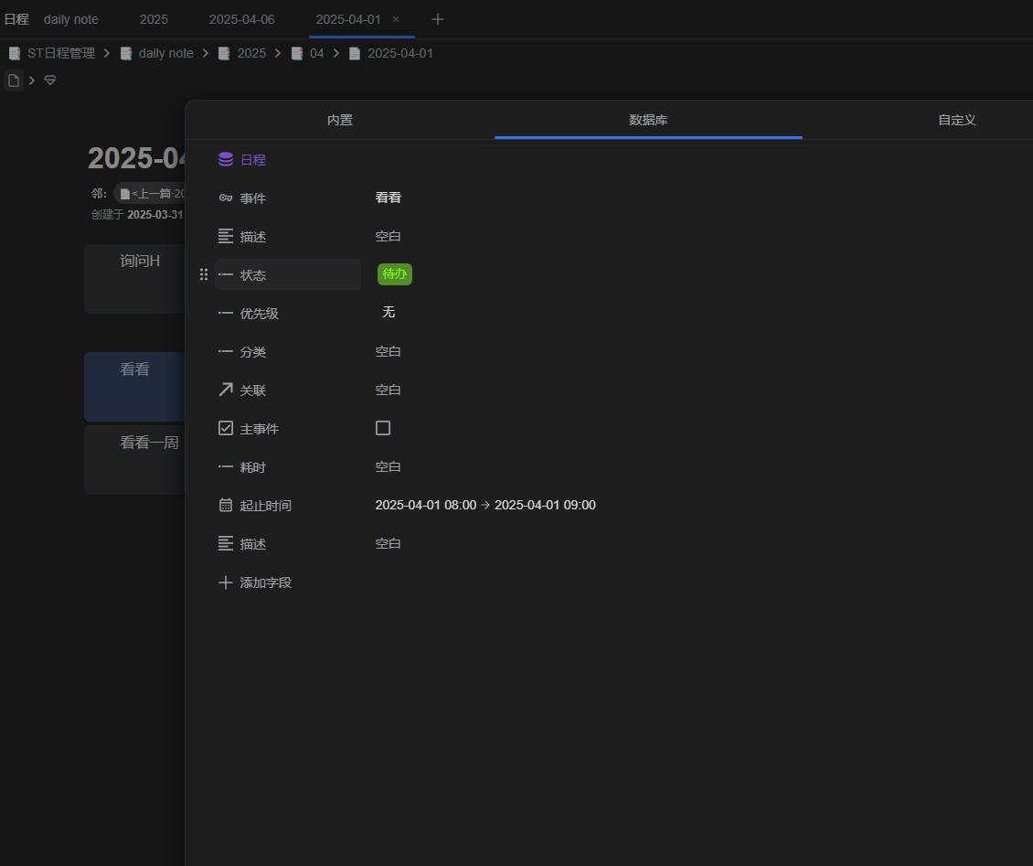The image size is (1033, 866).
Task: Open the 优先级 selector showing 无
Action: (x=389, y=313)
